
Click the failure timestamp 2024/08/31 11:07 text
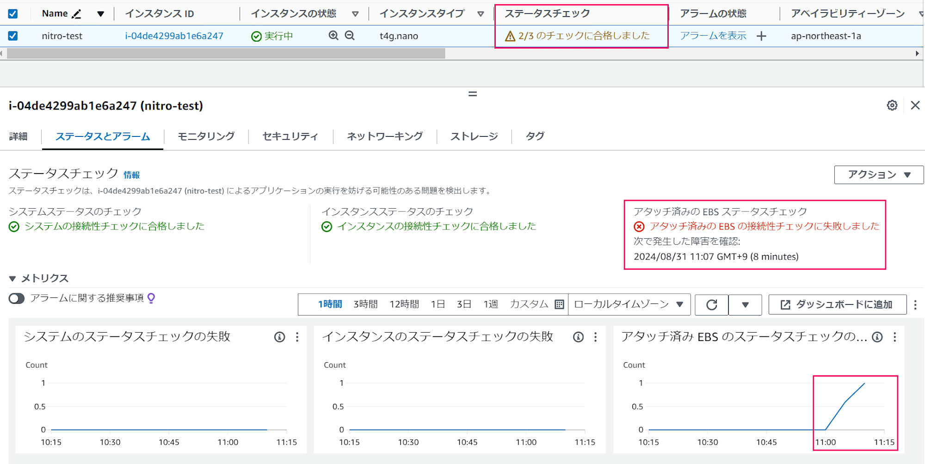coord(716,257)
